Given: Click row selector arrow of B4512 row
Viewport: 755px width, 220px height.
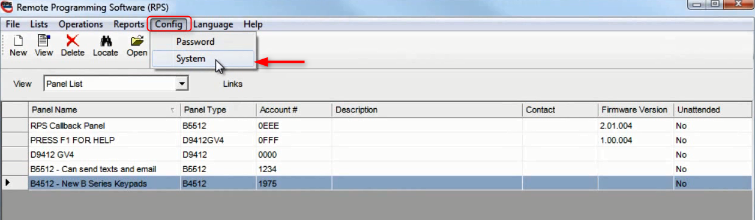Looking at the screenshot, I should [x=14, y=184].
